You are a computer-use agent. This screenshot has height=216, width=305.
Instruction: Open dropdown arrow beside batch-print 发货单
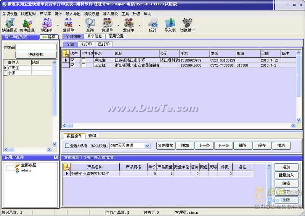click(x=140, y=25)
